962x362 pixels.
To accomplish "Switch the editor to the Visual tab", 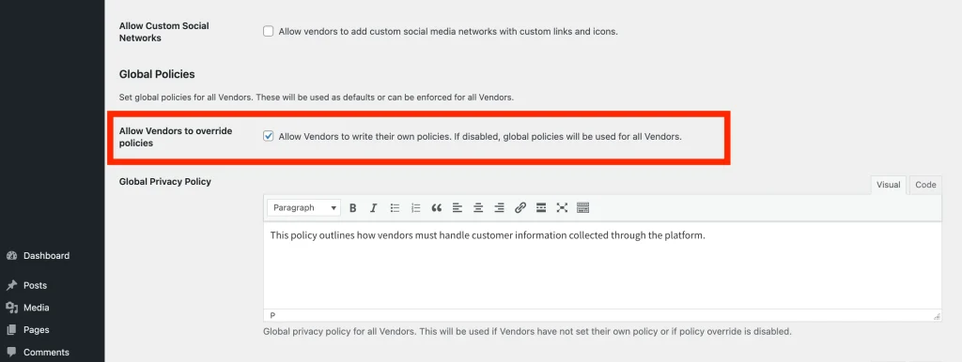I will coord(888,185).
